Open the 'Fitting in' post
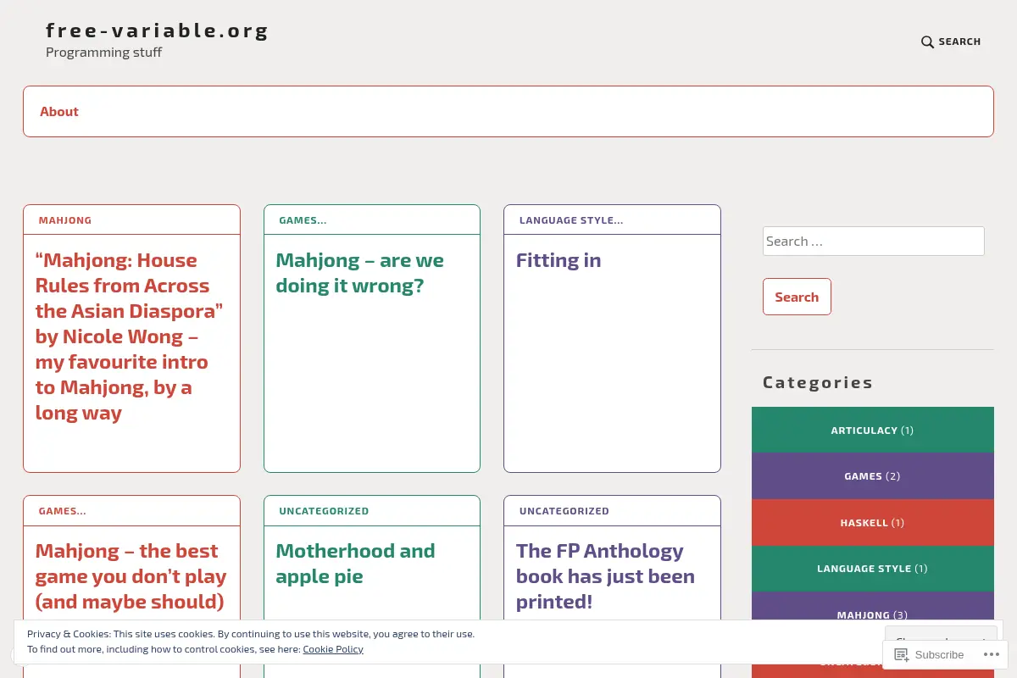Screen dimensions: 1017x678 coord(559,260)
